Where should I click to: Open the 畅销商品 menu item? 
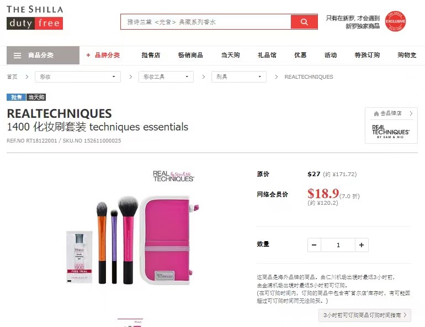pyautogui.click(x=190, y=55)
